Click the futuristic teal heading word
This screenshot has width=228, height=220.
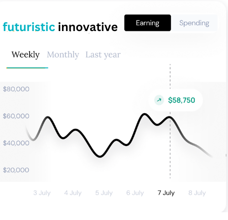[x=29, y=26]
